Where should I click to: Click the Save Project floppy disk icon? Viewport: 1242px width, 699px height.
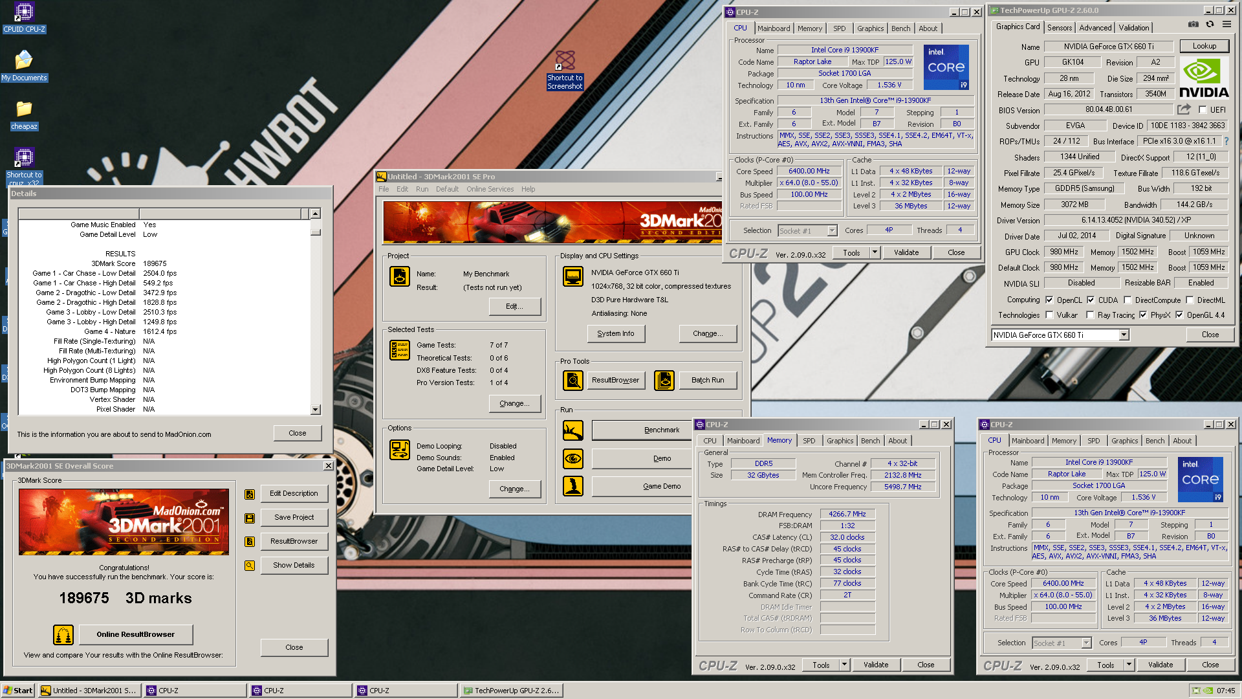tap(250, 518)
